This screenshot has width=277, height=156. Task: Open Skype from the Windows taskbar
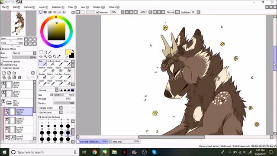(154, 152)
